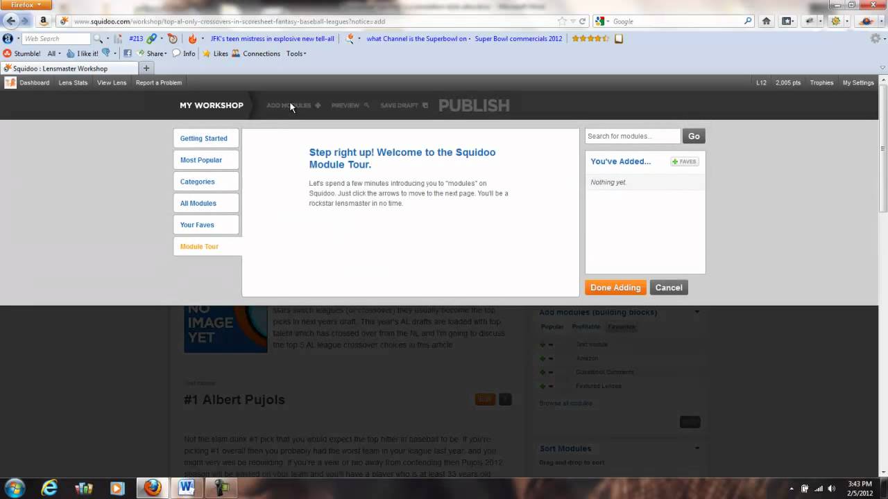The width and height of the screenshot is (888, 499).
Task: Select the Most Popular modules tab
Action: [x=206, y=160]
